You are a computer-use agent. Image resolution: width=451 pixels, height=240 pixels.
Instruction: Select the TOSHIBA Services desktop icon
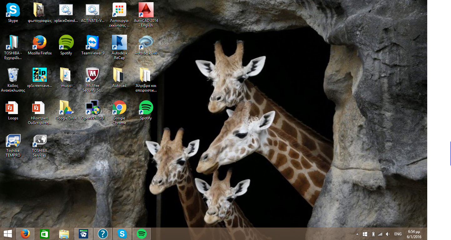pos(40,146)
